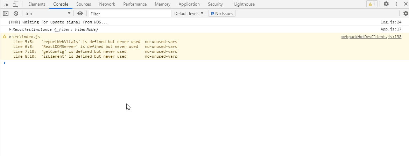This screenshot has width=409, height=156.
Task: Expand the src\index.js warning message
Action: (10, 37)
